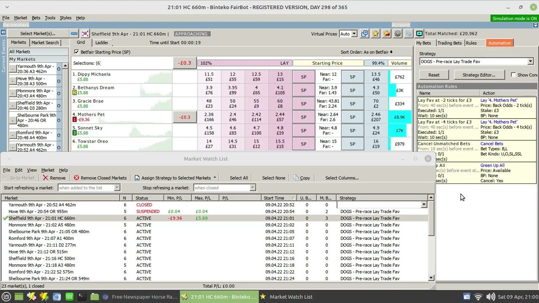This screenshot has height=303, width=539.
Task: Open the View menu in Market Watch List
Action: click(32, 170)
